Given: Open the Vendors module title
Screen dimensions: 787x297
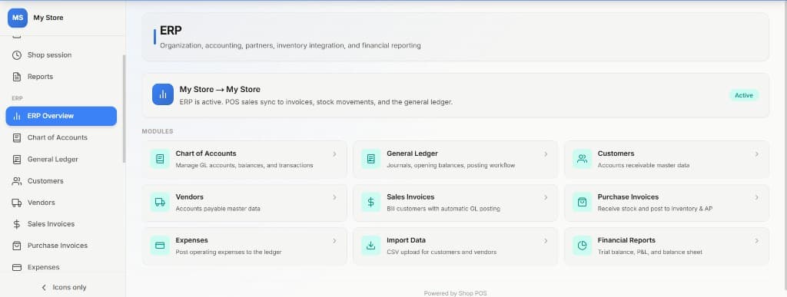Looking at the screenshot, I should point(190,197).
